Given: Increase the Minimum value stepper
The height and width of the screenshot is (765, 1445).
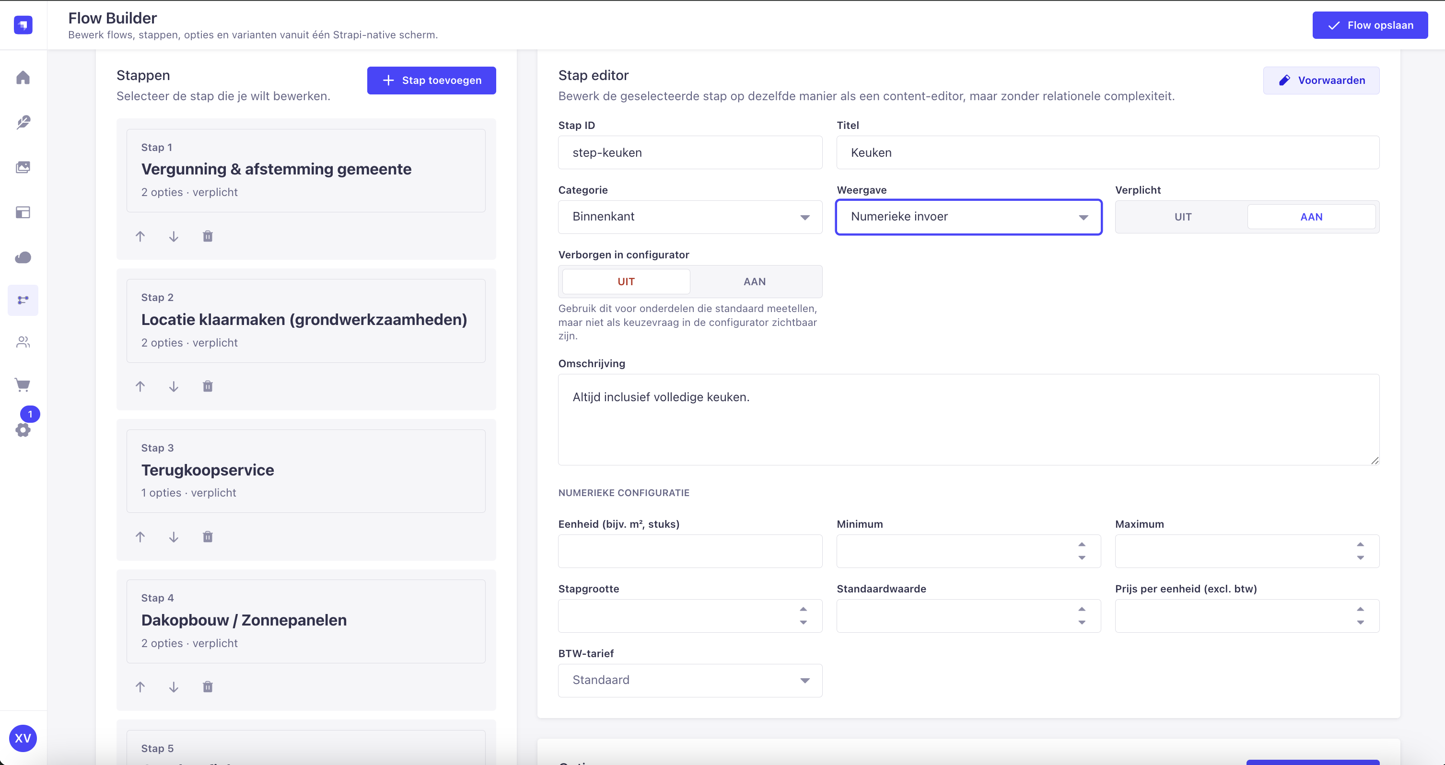Looking at the screenshot, I should tap(1082, 545).
